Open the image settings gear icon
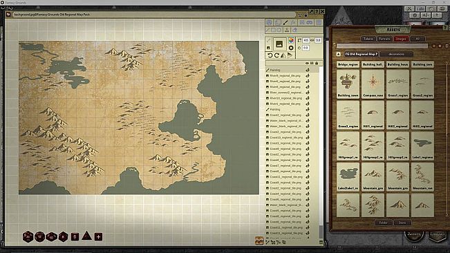This screenshot has height=253, width=450. 269,22
